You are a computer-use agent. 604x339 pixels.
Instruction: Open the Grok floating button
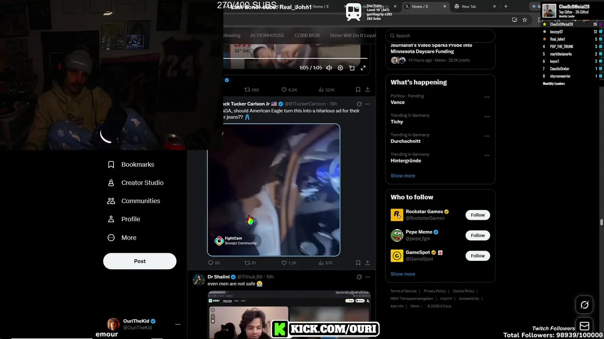click(584, 305)
